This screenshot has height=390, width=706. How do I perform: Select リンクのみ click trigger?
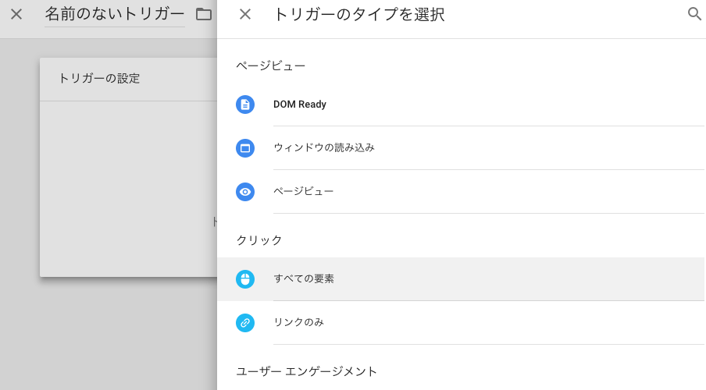tap(461, 322)
